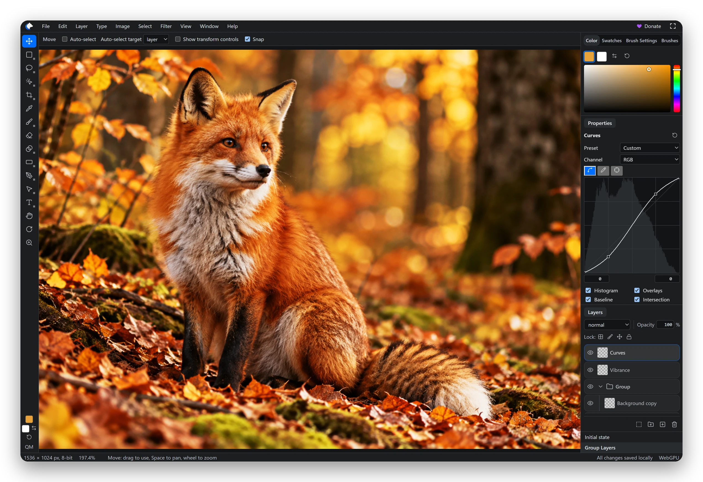
Task: Open the Curves Preset dropdown
Action: coord(649,148)
